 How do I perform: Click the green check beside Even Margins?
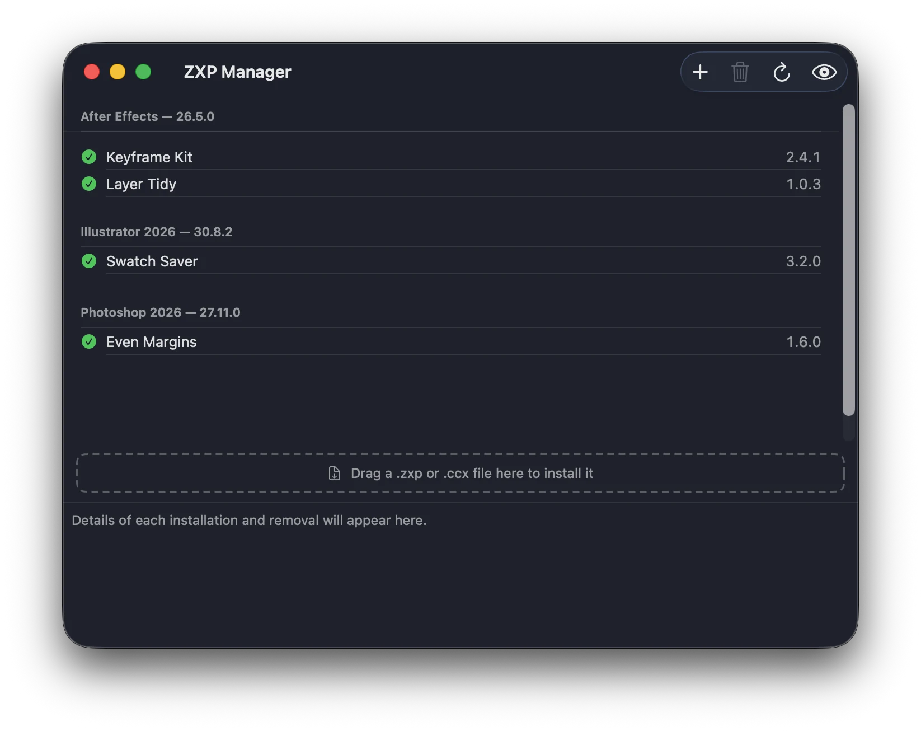point(89,341)
